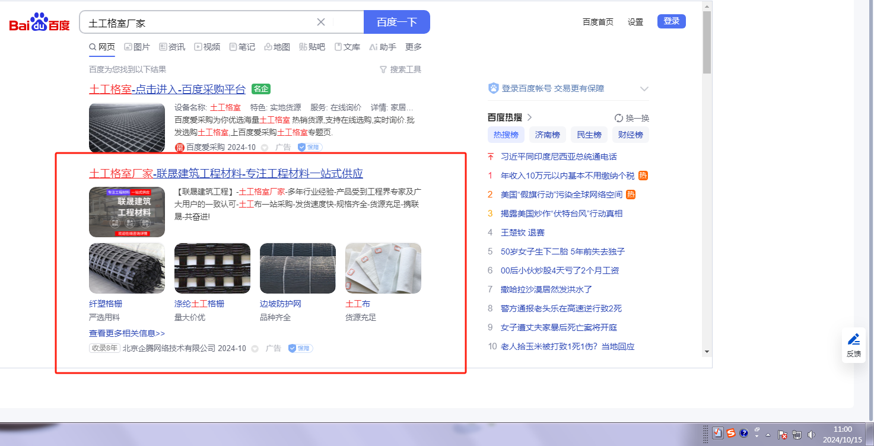Click the volume speaker tray icon
Viewport: 874px width, 446px height.
tap(811, 434)
